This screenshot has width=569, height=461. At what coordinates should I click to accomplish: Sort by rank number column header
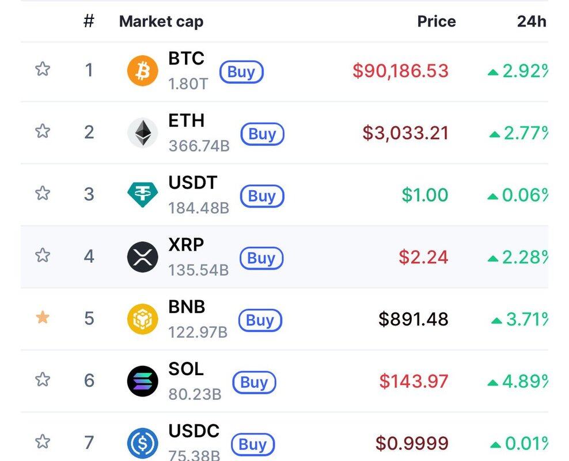[x=89, y=22]
